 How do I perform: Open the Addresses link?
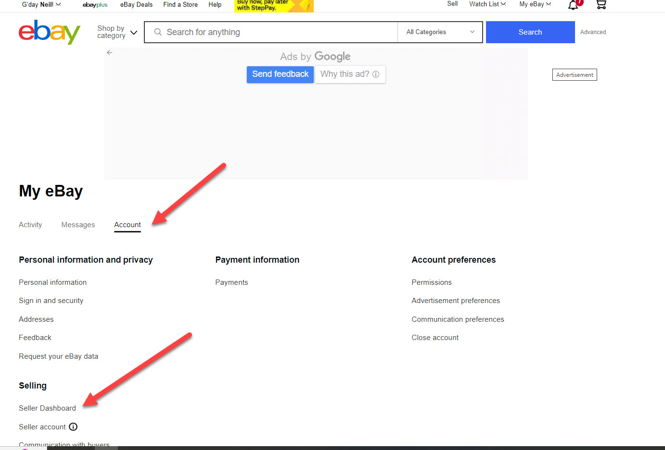[36, 319]
